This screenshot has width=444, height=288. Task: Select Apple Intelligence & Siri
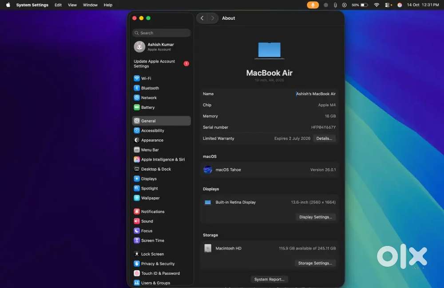pyautogui.click(x=163, y=160)
